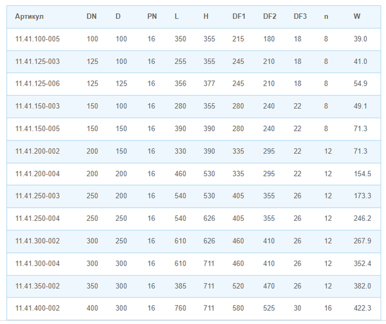Select the weight value 39.0
The image size is (386, 324).
360,39
